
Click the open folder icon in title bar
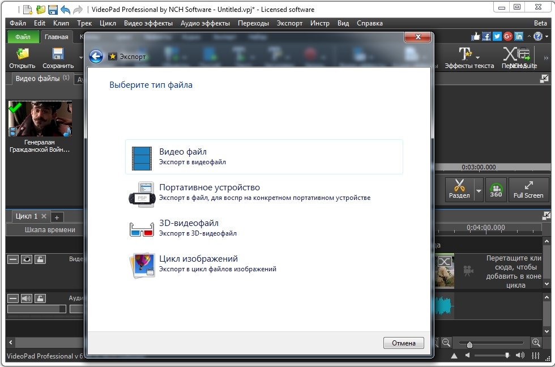[41, 9]
